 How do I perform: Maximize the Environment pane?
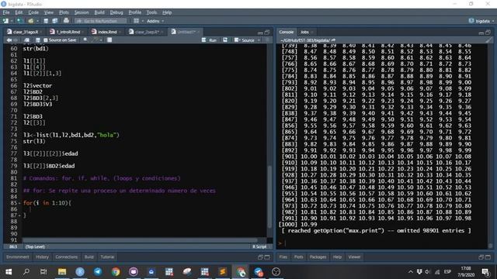coord(267,257)
